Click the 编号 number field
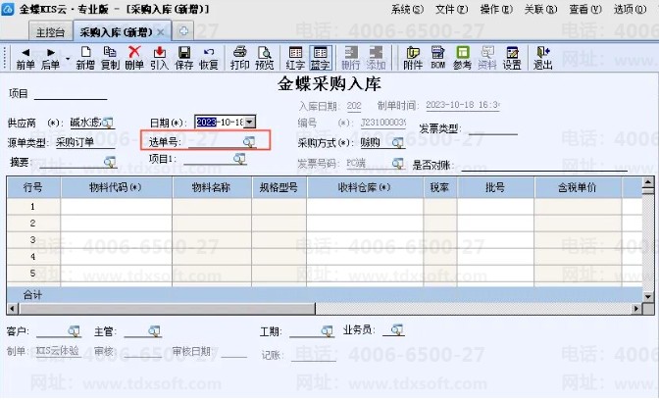The height and width of the screenshot is (400, 659). (382, 123)
